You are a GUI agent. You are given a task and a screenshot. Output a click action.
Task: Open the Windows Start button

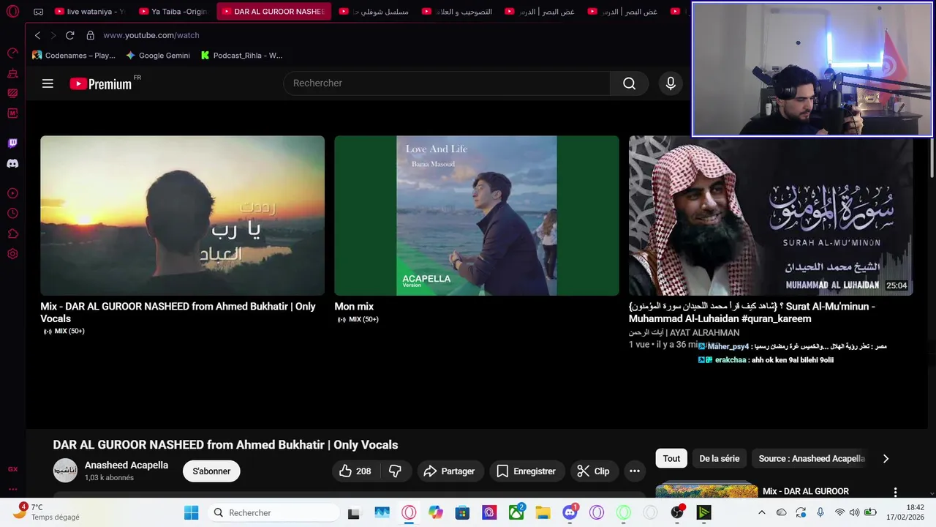tap(191, 512)
